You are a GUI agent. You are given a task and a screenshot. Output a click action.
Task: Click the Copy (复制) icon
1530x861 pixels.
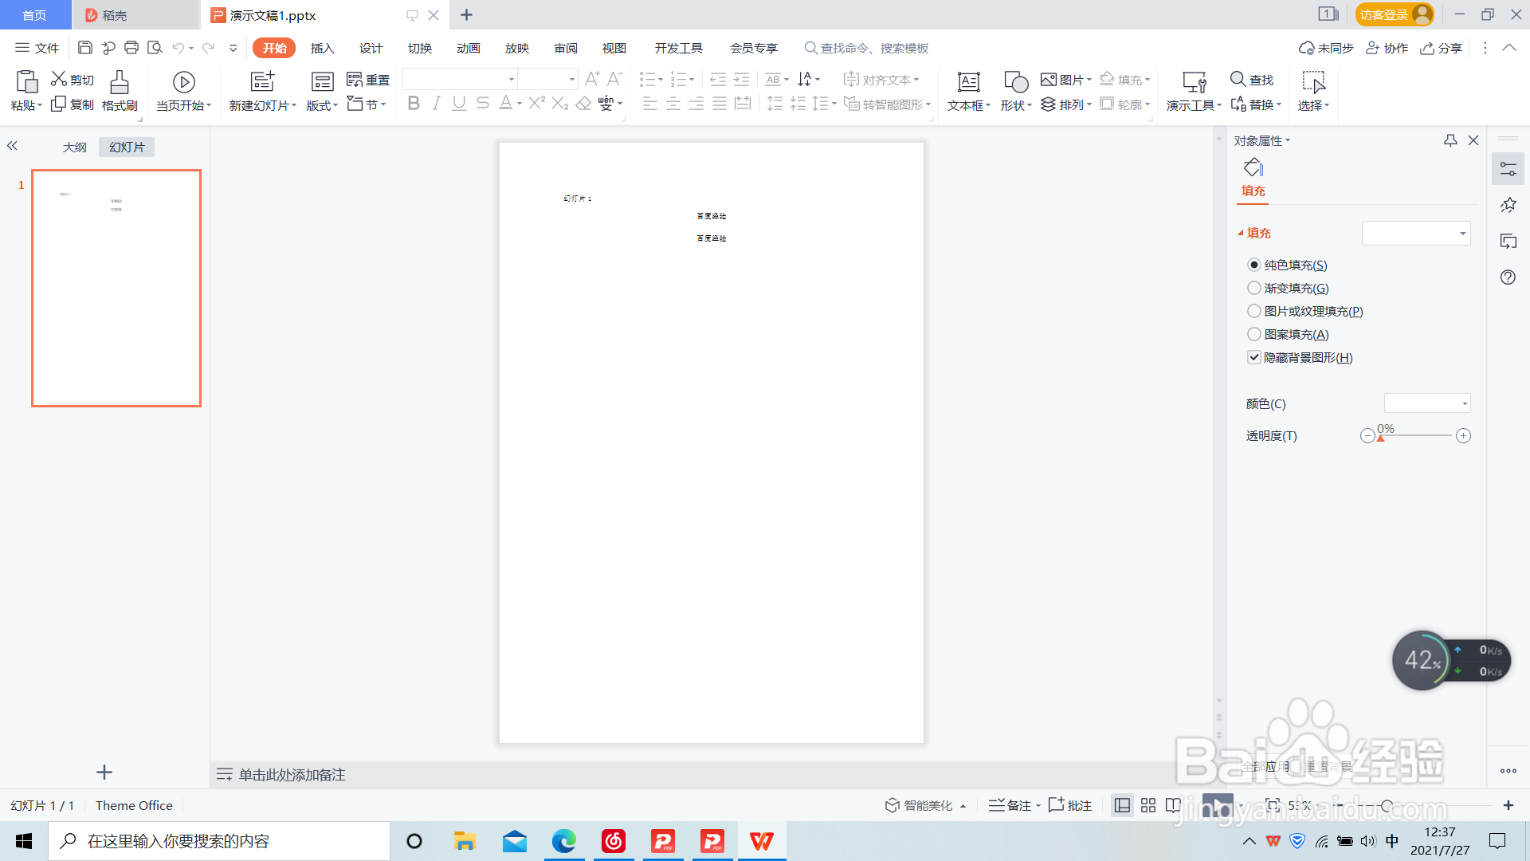[58, 104]
